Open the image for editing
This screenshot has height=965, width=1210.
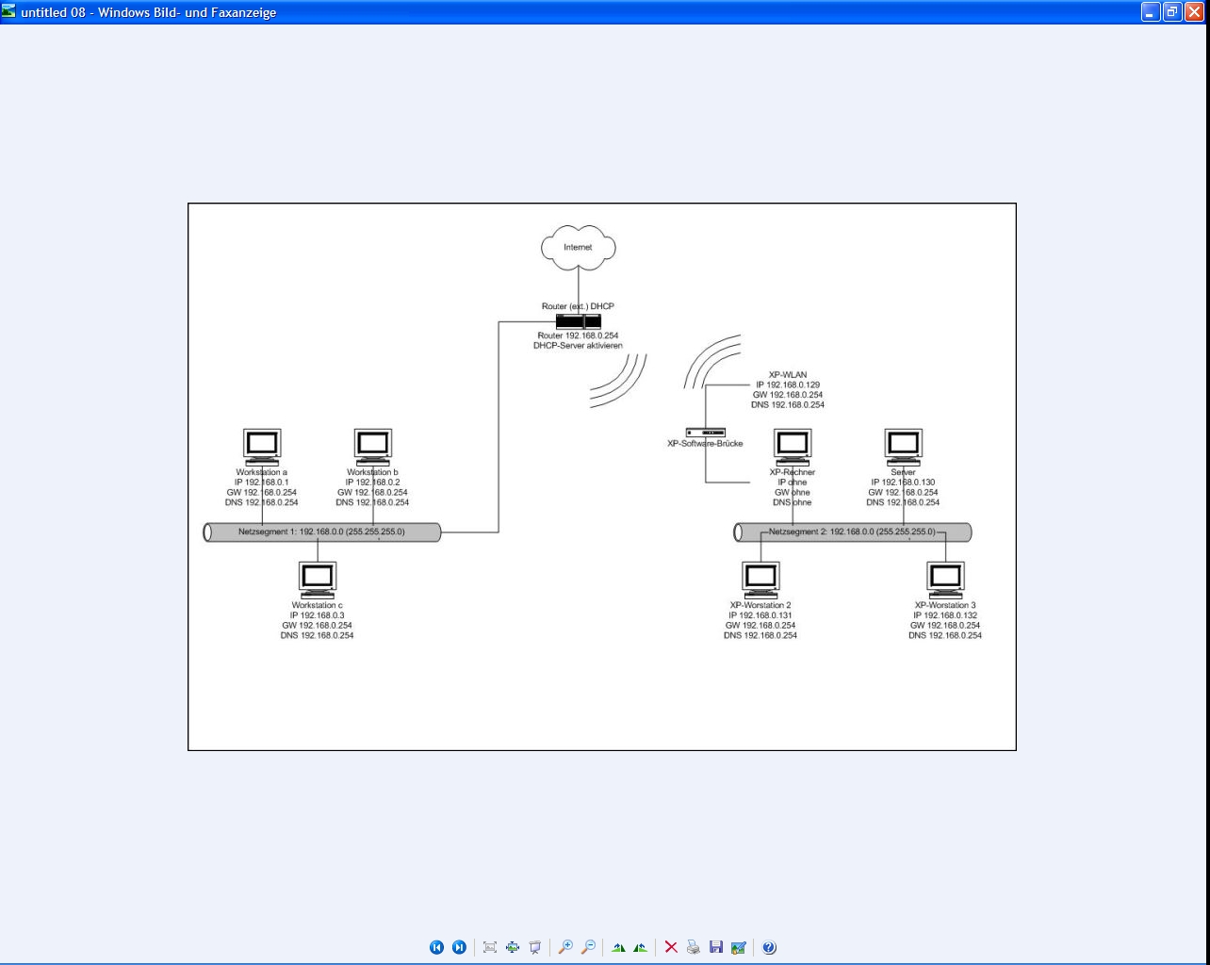pos(739,947)
